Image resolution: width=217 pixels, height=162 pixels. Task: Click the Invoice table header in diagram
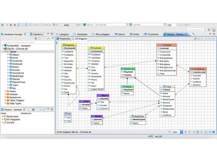tap(167, 45)
